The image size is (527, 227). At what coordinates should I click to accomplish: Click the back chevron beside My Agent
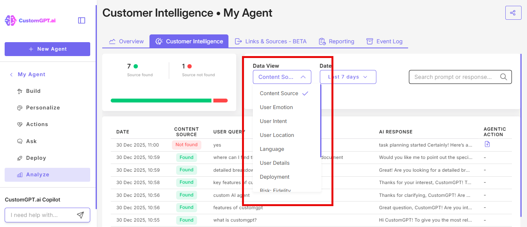point(11,75)
